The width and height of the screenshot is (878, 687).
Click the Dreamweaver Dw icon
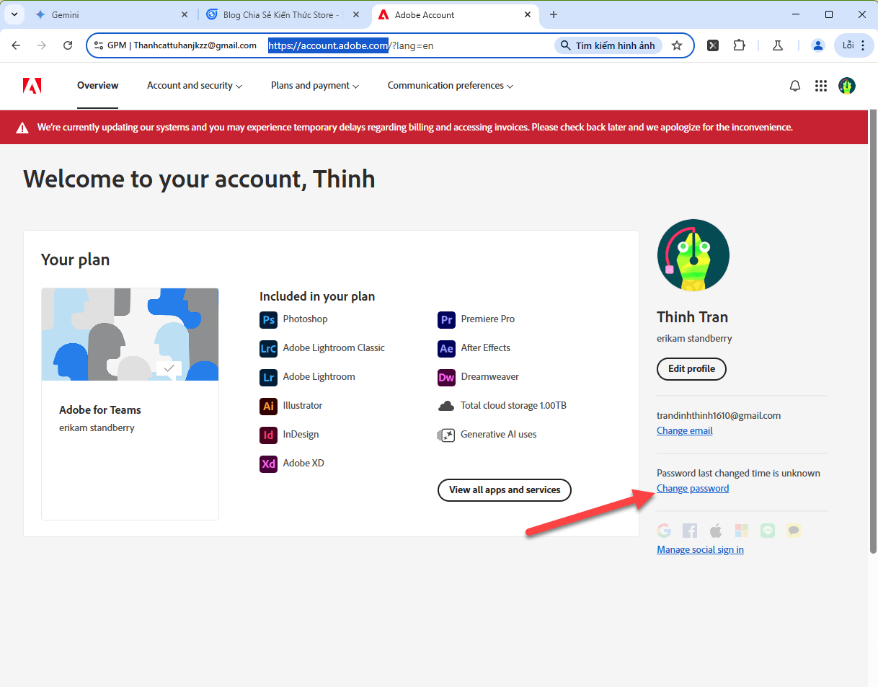[446, 377]
